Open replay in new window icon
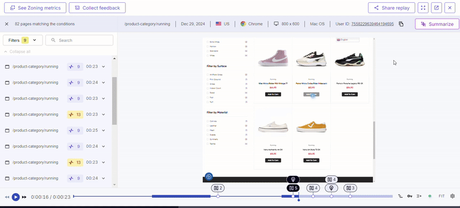460x208 pixels. 436,8
